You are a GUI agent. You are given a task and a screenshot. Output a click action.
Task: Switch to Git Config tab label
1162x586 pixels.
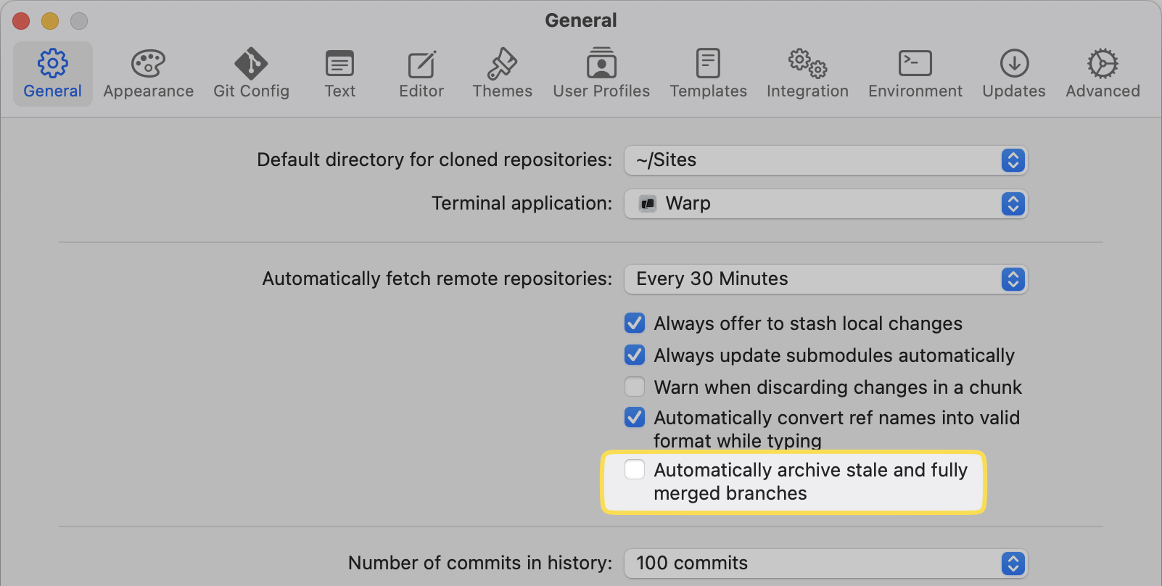[x=251, y=91]
